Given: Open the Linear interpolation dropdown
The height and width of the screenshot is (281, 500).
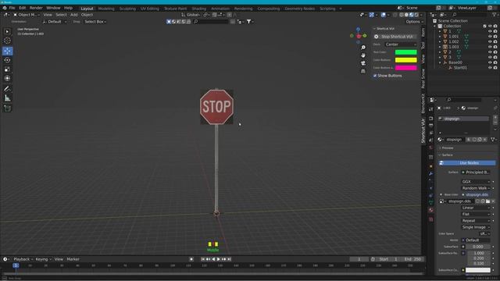Looking at the screenshot, I should pyautogui.click(x=476, y=208).
